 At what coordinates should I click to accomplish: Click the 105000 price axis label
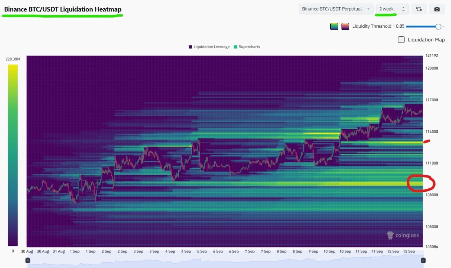pos(432,227)
